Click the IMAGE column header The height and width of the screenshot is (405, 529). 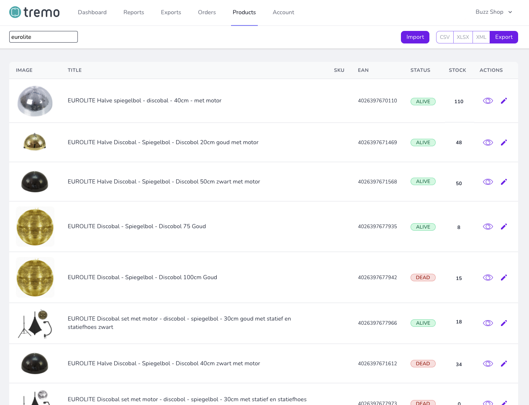24,70
